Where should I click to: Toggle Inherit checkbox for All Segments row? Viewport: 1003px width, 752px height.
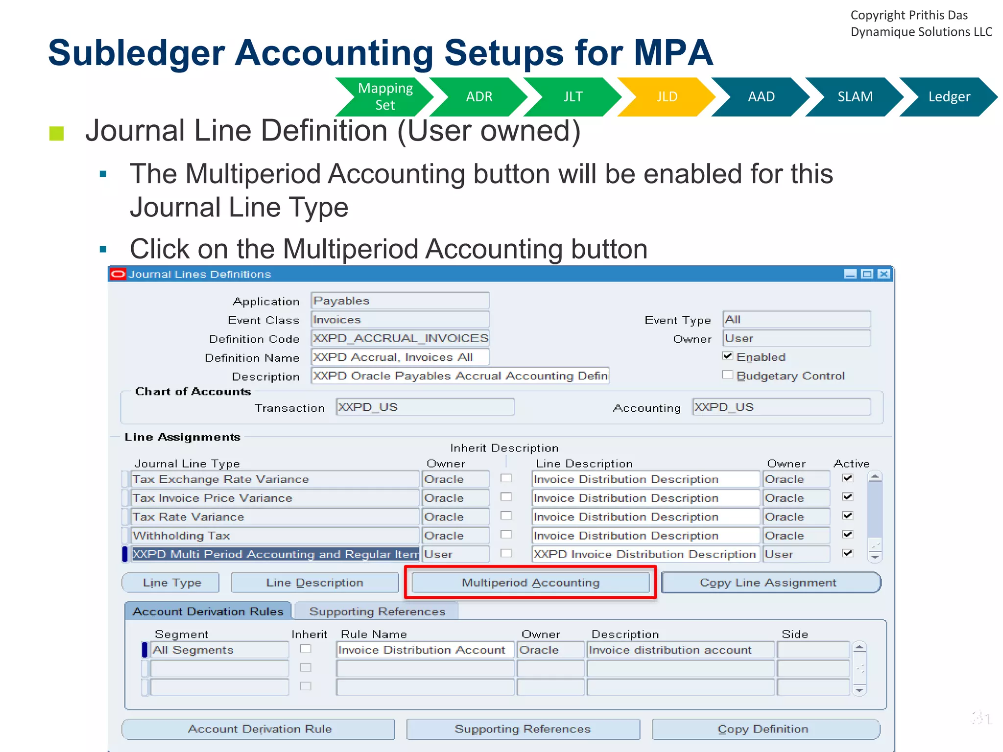(x=306, y=649)
